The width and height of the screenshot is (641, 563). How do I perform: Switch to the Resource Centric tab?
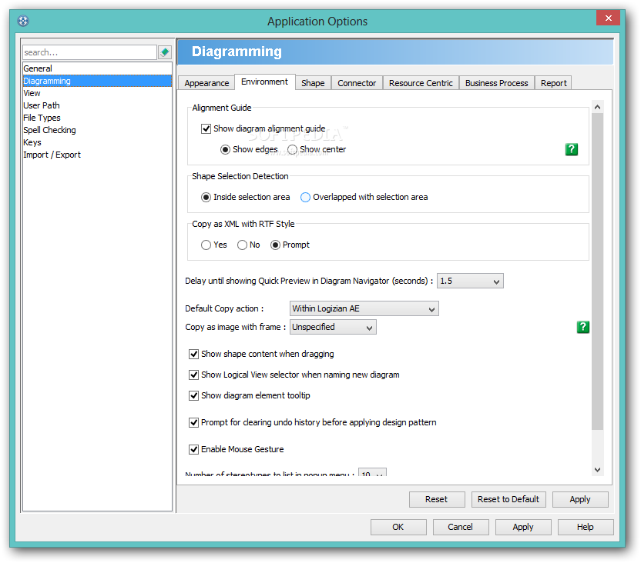coord(421,83)
